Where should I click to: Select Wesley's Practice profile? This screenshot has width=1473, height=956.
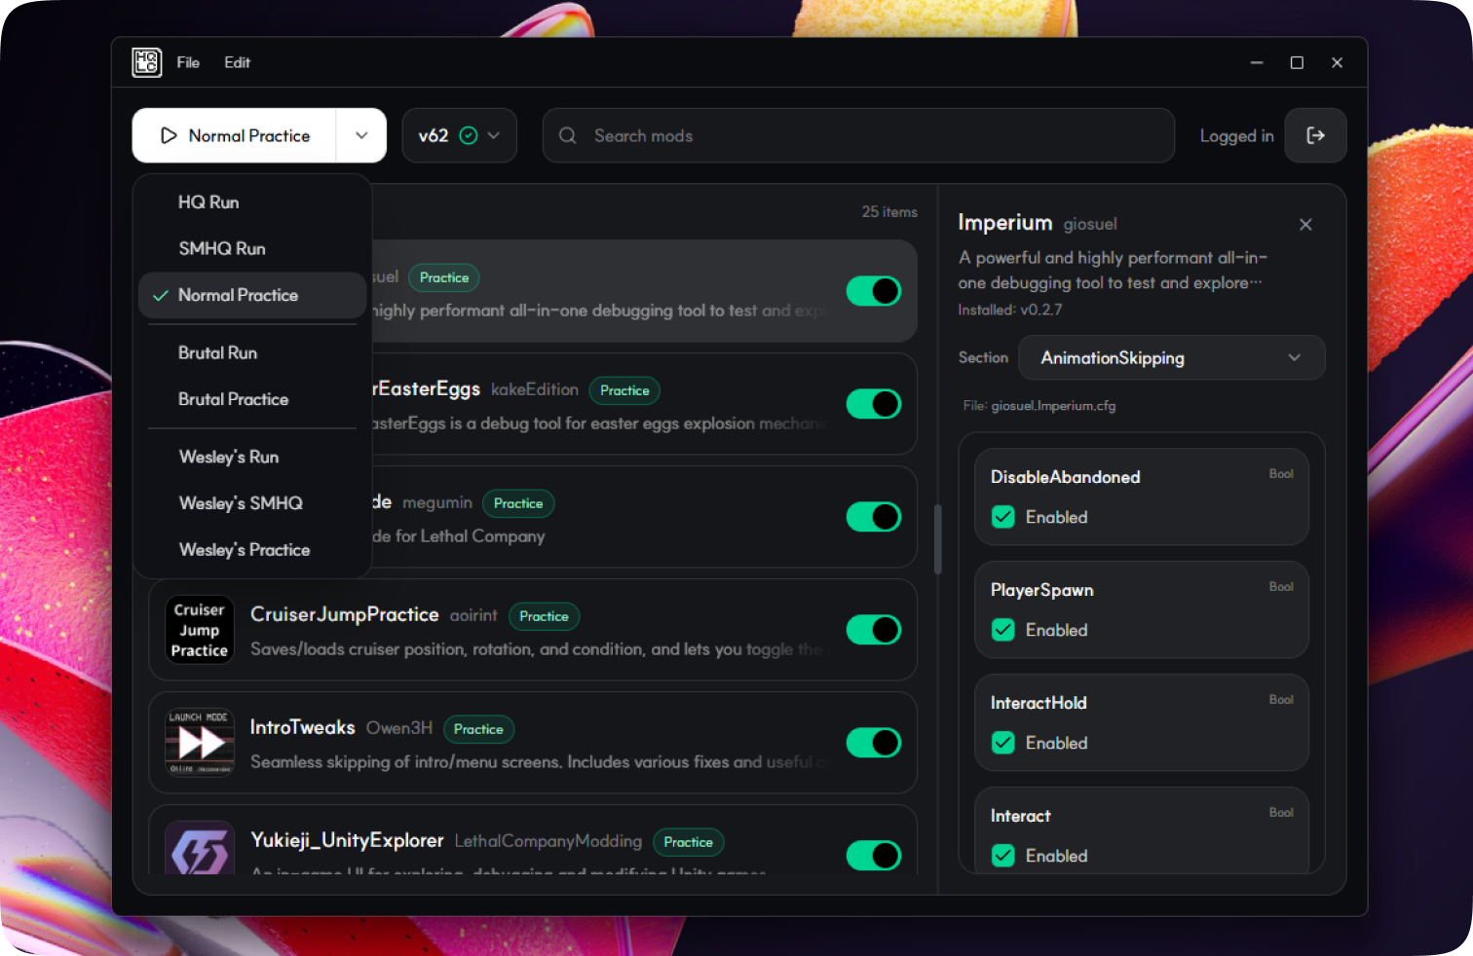tap(252, 551)
